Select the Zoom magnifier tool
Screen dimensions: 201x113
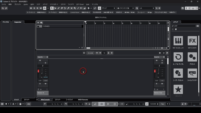coord(75,8)
